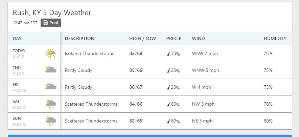299x137 pixels.
Task: Select the WIND column header
Action: (198, 38)
